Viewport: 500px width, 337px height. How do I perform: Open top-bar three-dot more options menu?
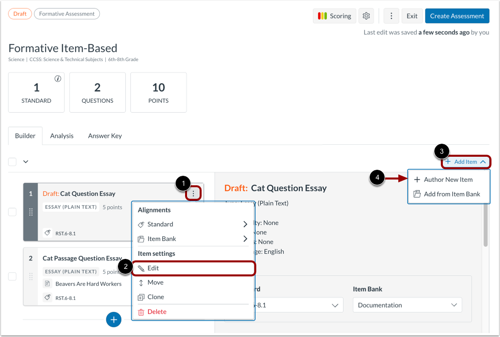click(x=391, y=16)
